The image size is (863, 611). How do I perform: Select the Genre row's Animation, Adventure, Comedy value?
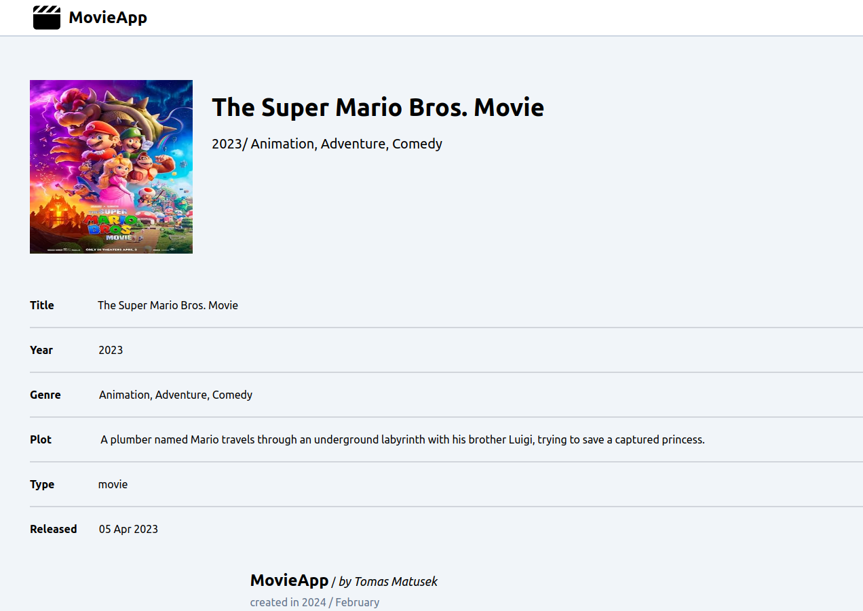[x=176, y=395]
